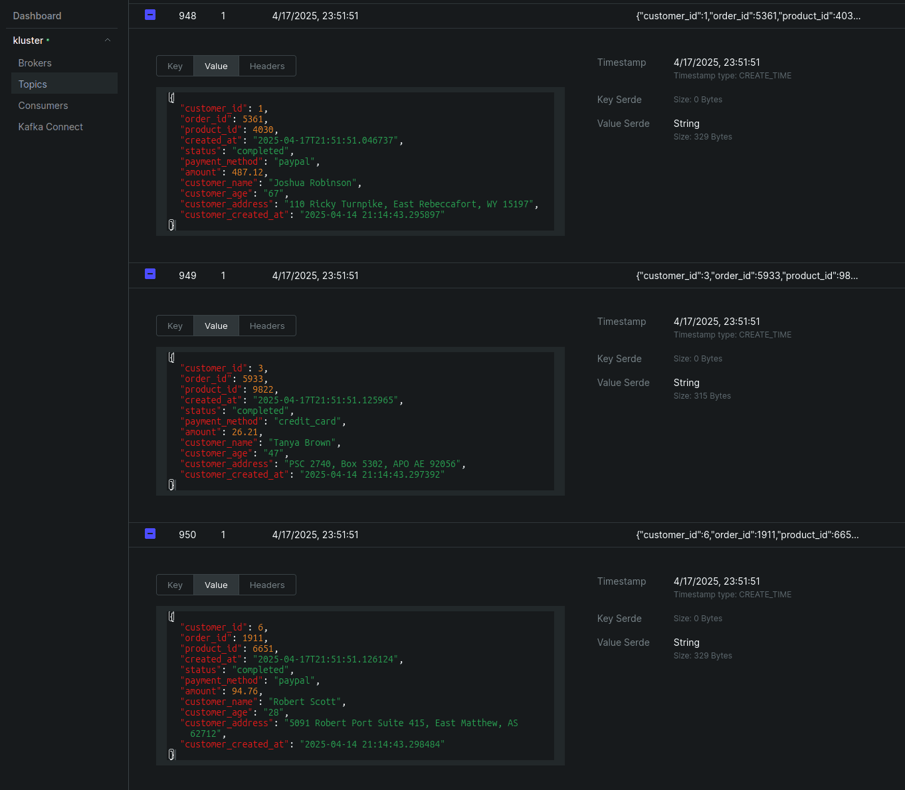Switch to Key tab for message 949

pyautogui.click(x=175, y=326)
